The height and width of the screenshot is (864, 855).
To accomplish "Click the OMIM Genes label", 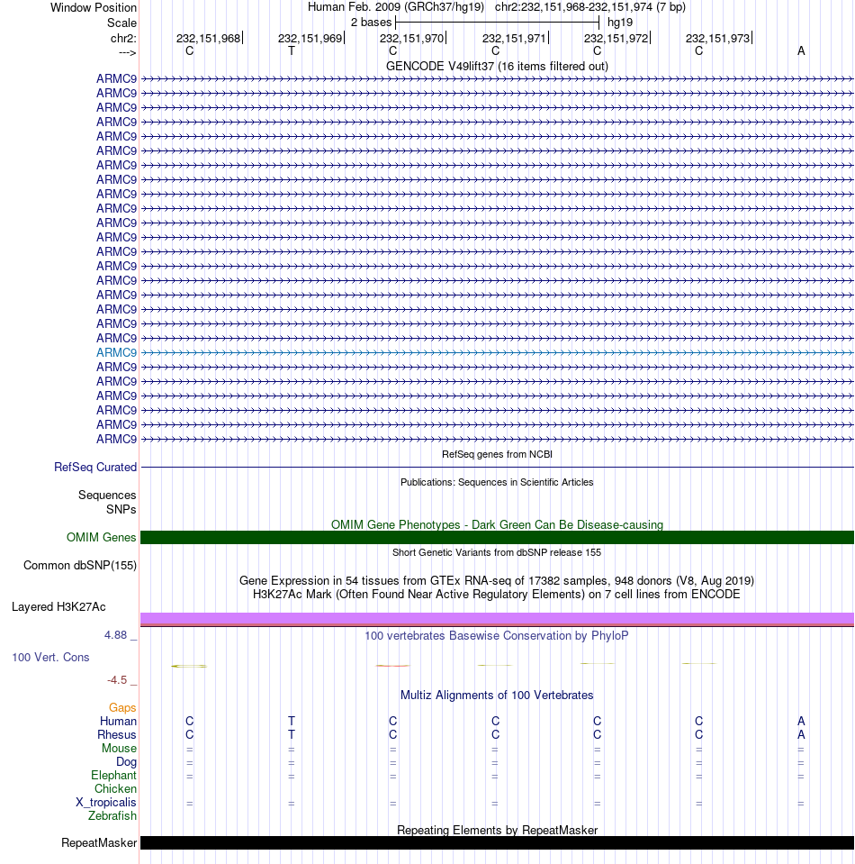I will pos(102,538).
